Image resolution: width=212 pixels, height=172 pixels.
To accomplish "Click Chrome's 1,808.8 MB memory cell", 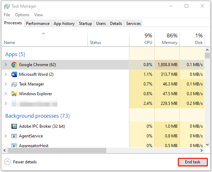I will point(167,65).
